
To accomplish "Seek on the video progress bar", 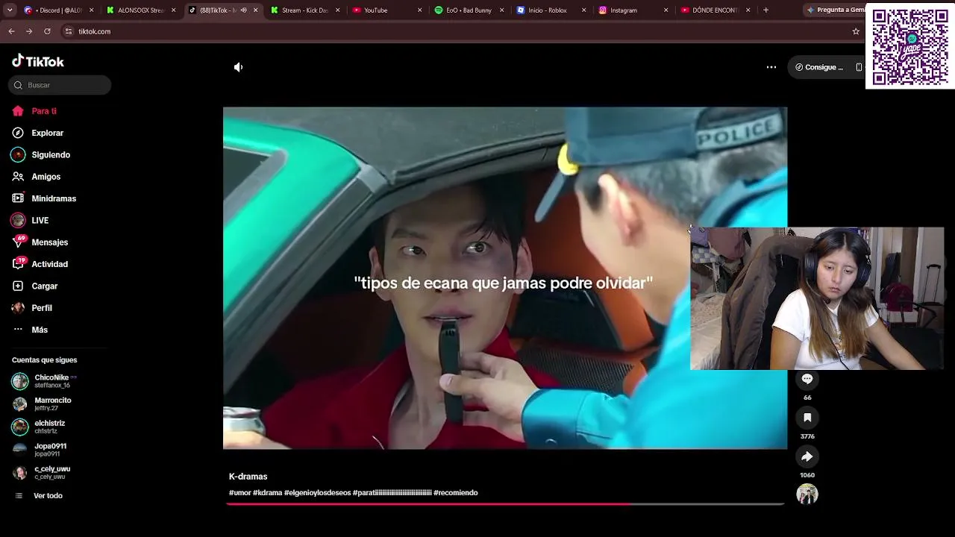I will (505, 504).
